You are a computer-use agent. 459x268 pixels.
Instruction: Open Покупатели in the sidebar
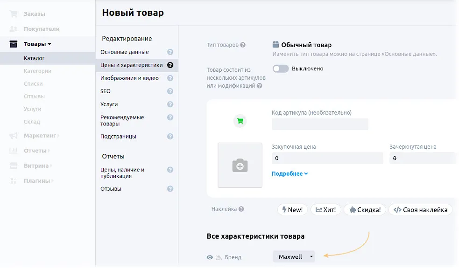pos(42,29)
